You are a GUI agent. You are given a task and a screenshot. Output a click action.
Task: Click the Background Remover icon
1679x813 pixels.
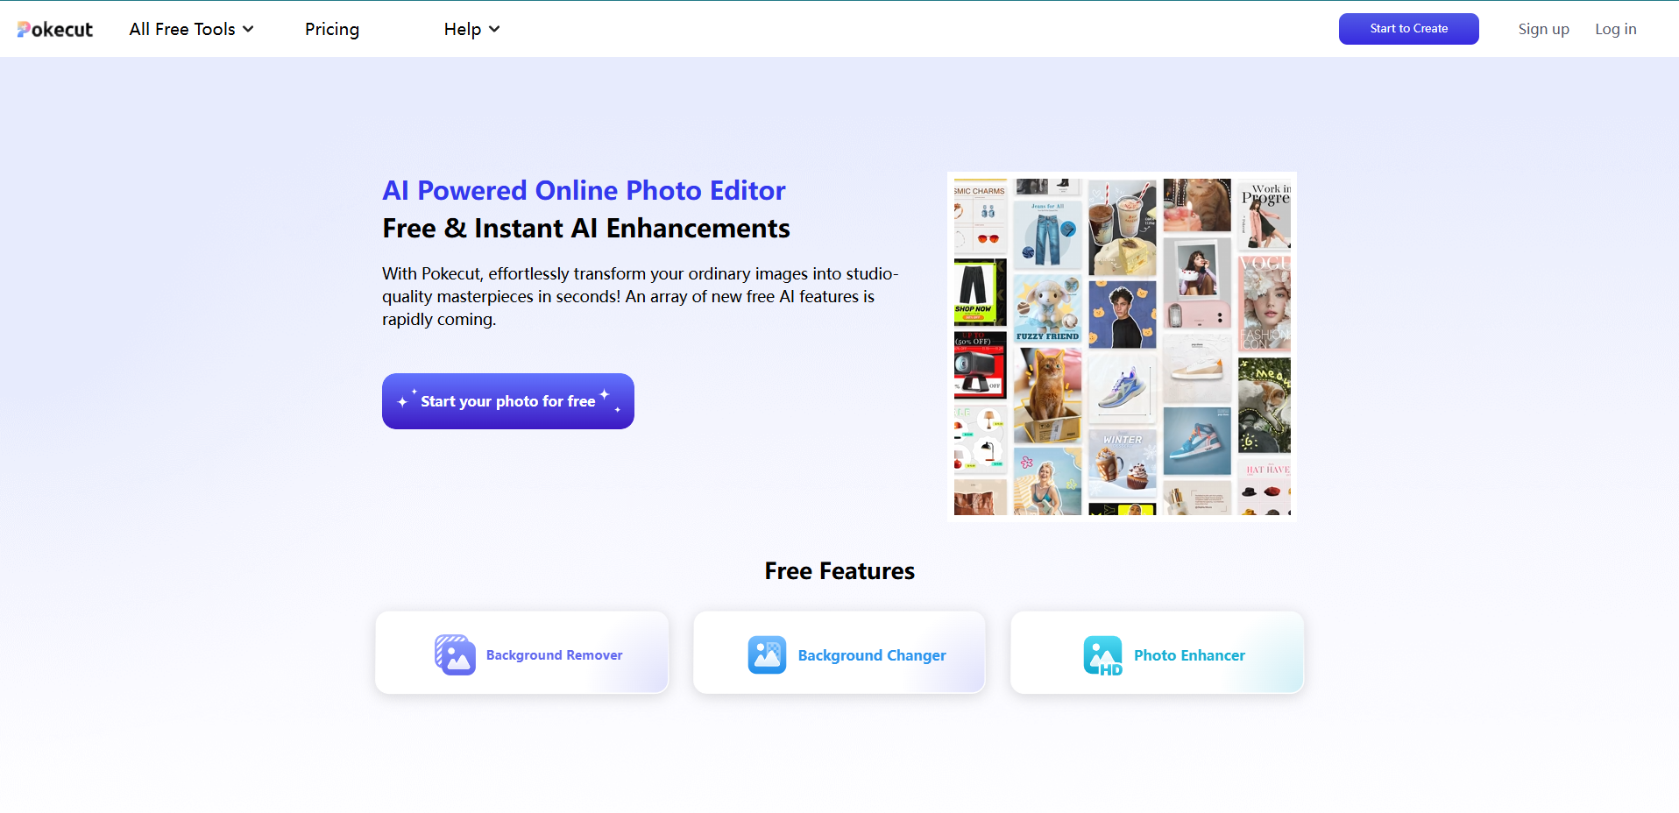click(455, 654)
